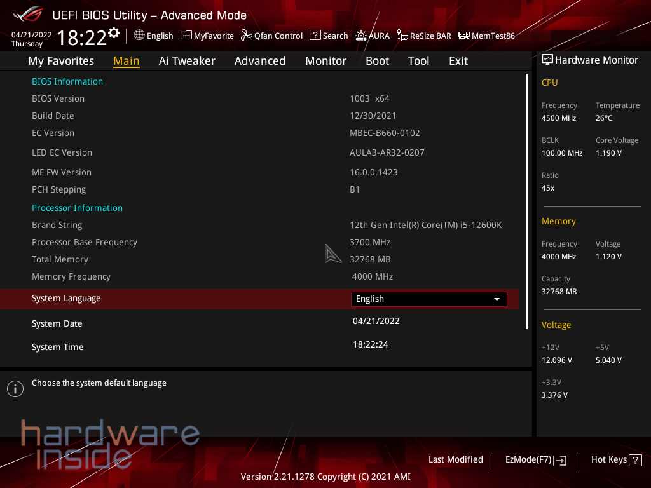Switch to the Ai Tweaker tab
651x488 pixels.
coord(187,60)
